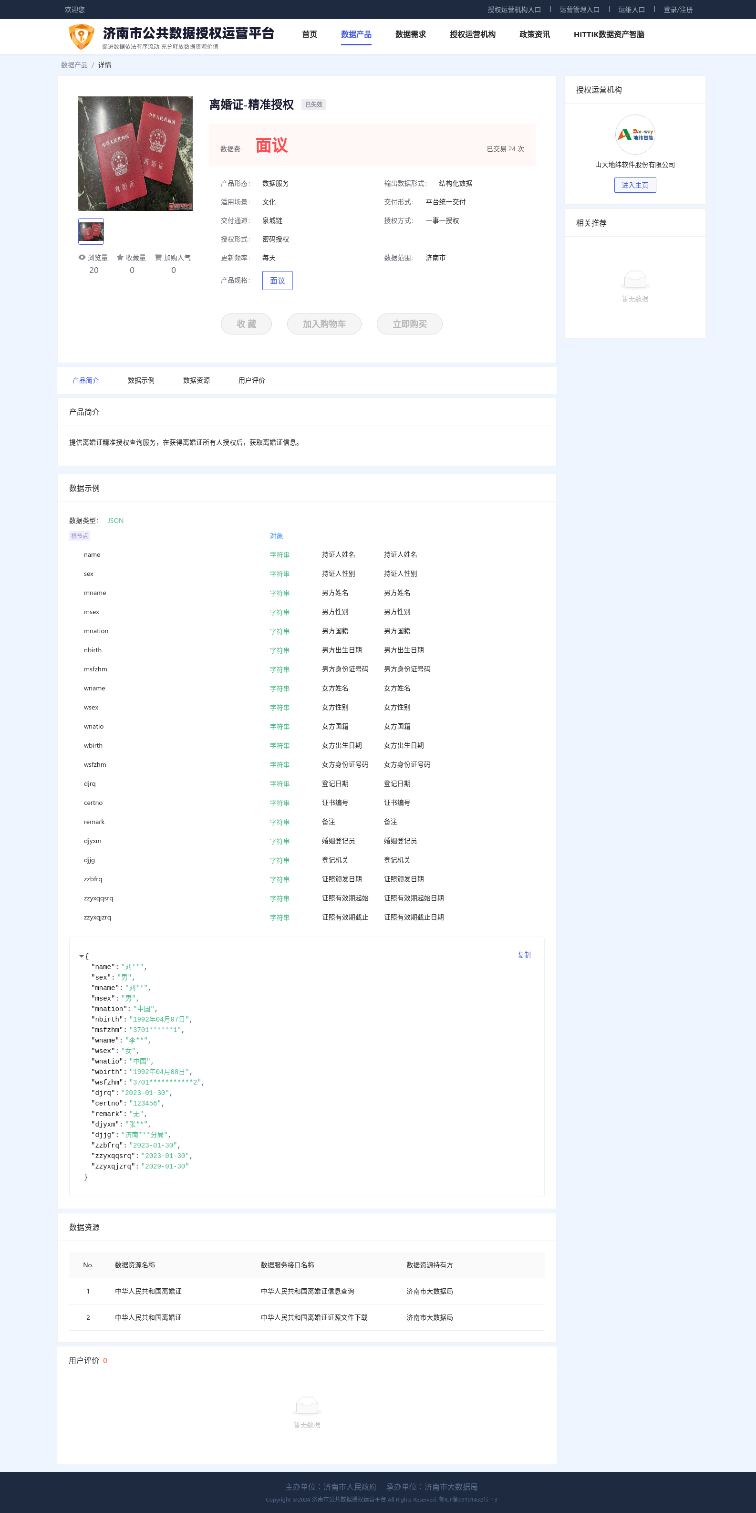Collapse the JSON sample with its arrow
The width and height of the screenshot is (756, 1513).
81,956
